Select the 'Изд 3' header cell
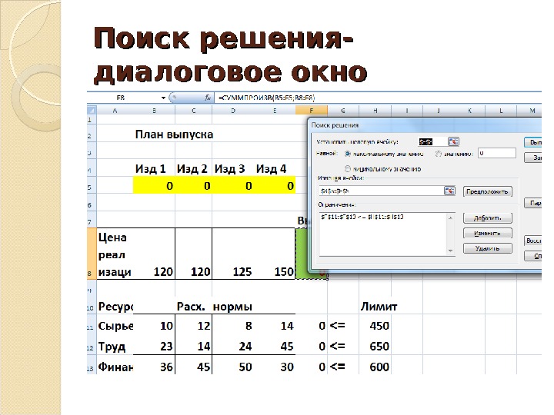This screenshot has width=554, height=415. coord(233,168)
